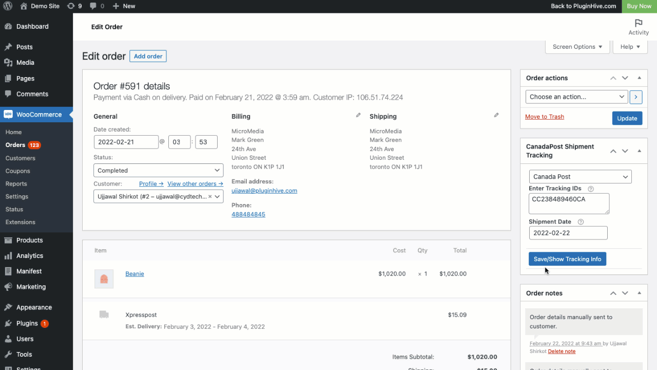Screen dimensions: 657x370
Task: Click the Enter Tracking IDs help icon
Action: click(590, 189)
